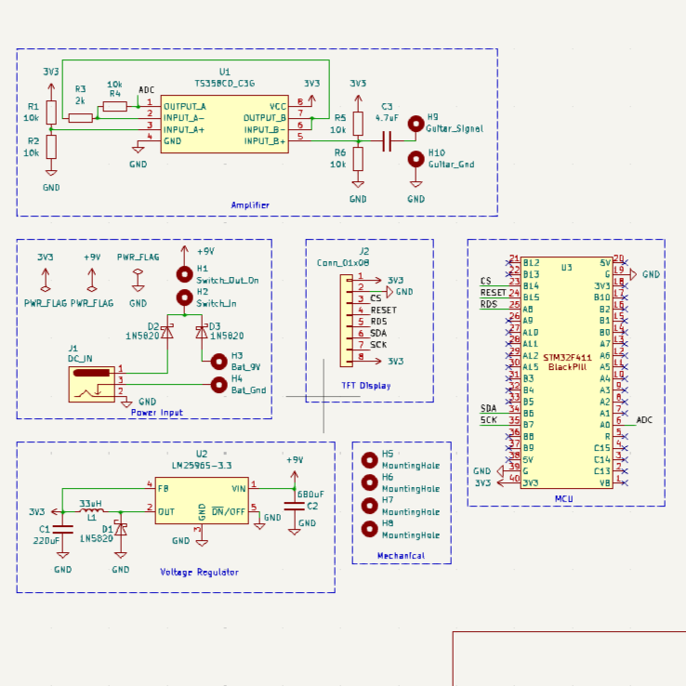Click the RESET label at MCU pin 24
Viewport: 686px width, 686px height.
(x=493, y=292)
